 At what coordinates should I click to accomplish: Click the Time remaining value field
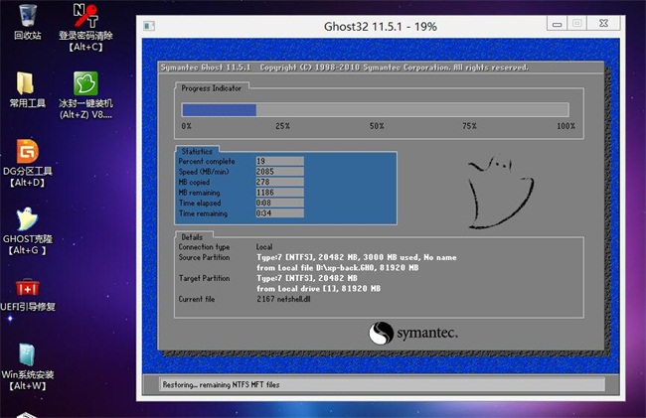pyautogui.click(x=278, y=213)
